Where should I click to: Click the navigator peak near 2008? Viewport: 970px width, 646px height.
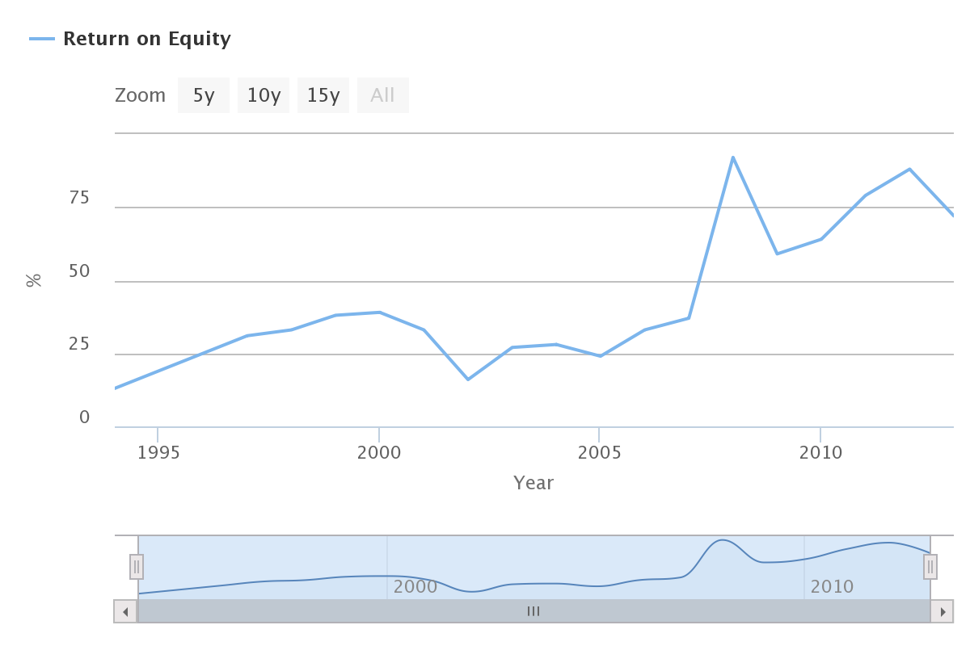point(722,540)
